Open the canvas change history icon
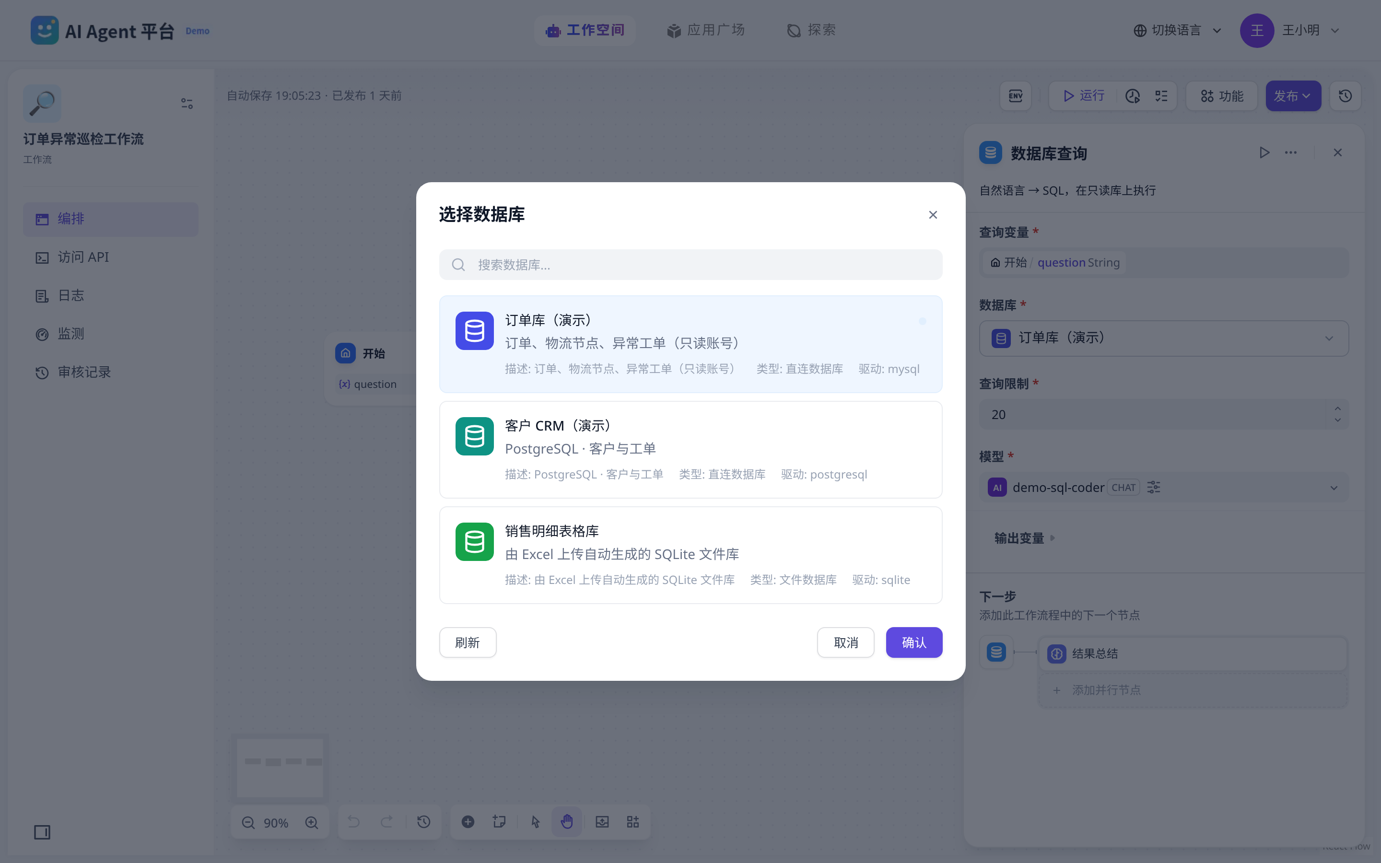This screenshot has height=863, width=1381. tap(423, 822)
